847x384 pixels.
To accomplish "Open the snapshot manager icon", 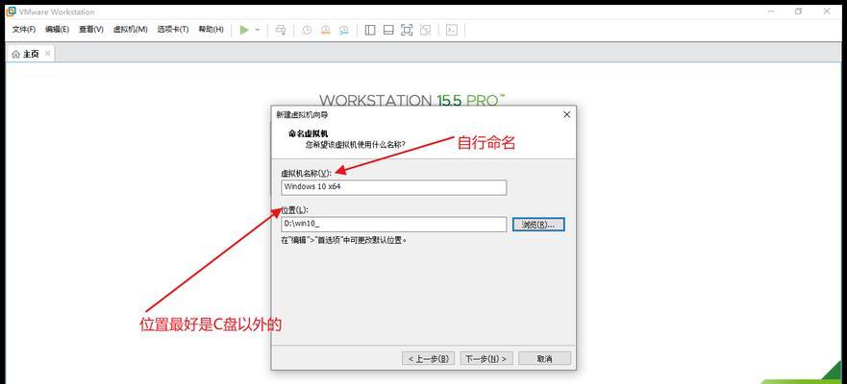I will pyautogui.click(x=343, y=30).
